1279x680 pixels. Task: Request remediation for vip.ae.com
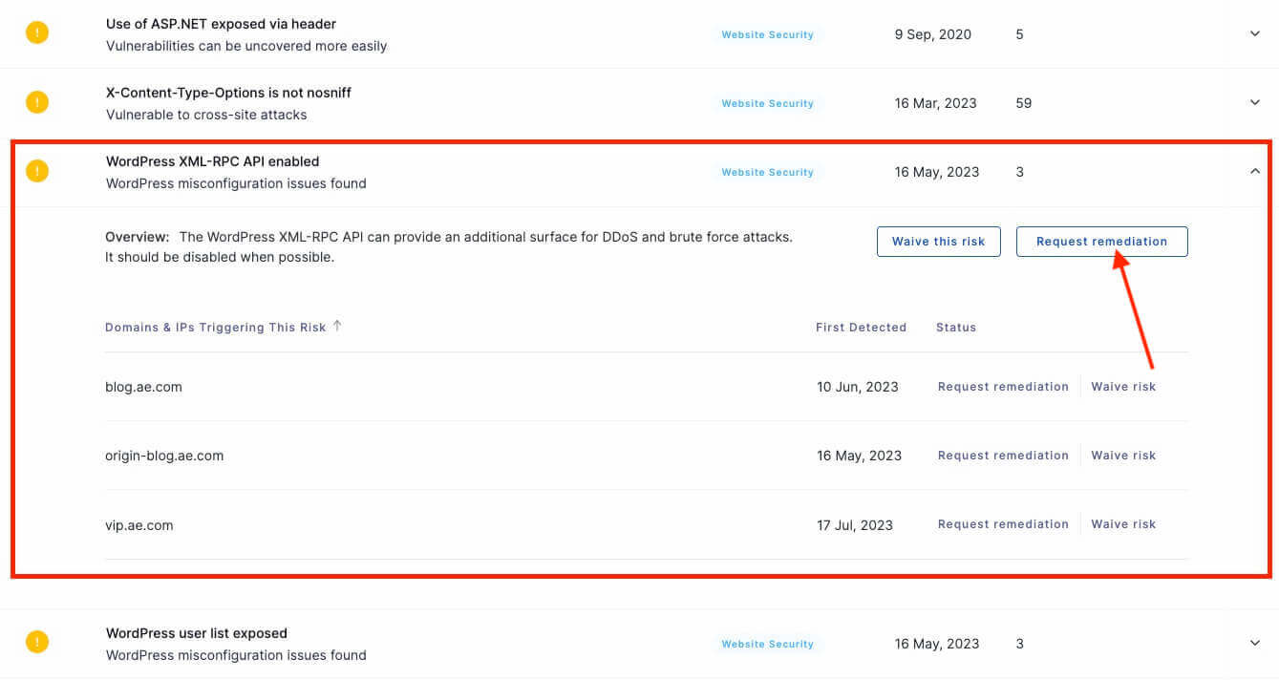point(1003,524)
